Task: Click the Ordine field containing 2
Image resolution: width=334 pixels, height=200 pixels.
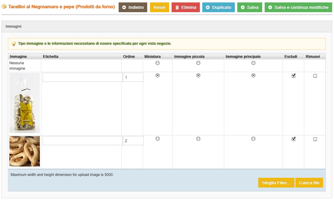Action: [133, 141]
